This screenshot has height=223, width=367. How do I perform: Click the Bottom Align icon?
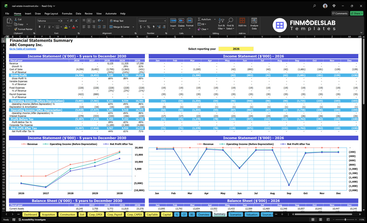coord(94,21)
